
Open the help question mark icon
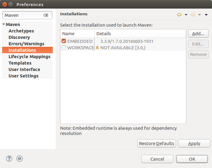(9, 159)
